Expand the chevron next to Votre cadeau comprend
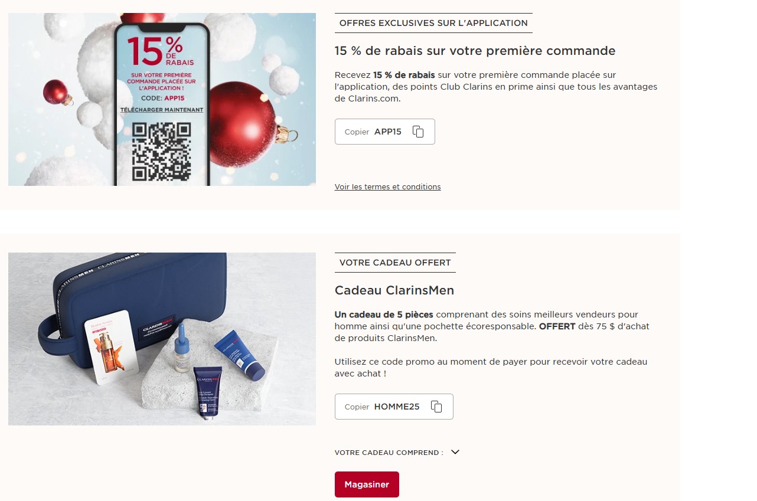Viewport: 757px width, 501px height. 455,452
